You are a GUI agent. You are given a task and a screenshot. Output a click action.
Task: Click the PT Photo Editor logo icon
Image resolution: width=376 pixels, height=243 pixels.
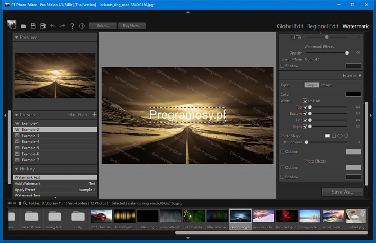point(12,24)
